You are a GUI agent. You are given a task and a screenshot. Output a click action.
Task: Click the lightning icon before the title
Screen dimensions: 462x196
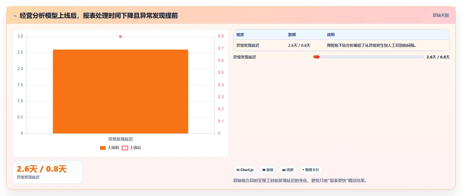(15, 16)
